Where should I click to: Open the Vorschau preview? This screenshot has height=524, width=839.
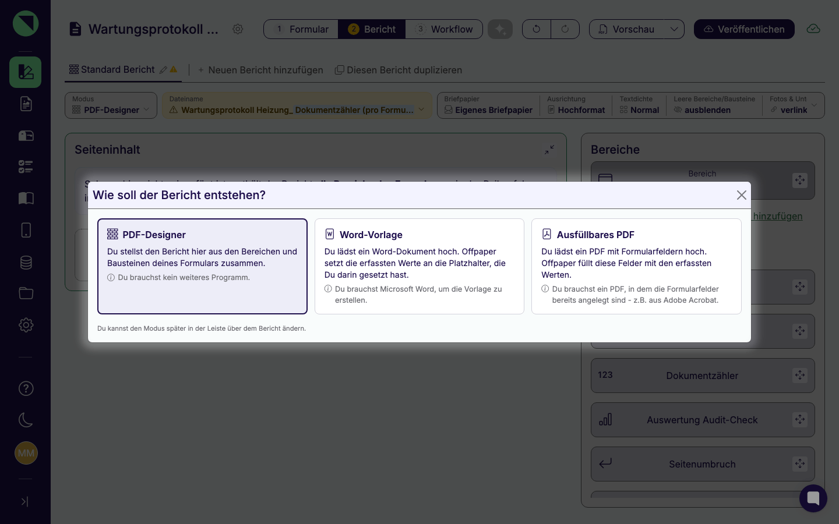(x=626, y=29)
